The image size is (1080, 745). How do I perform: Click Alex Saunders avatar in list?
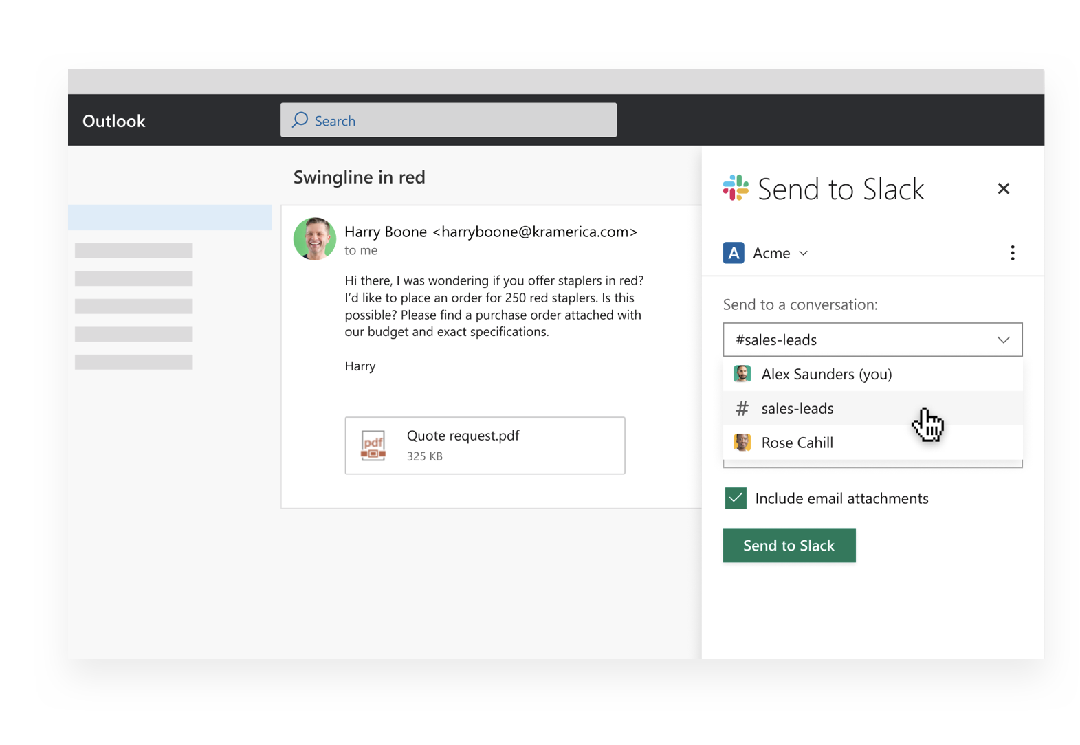[x=742, y=374]
